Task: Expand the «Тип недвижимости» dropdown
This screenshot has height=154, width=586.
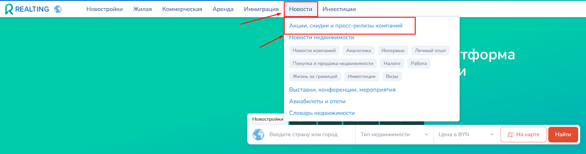Action: click(394, 135)
